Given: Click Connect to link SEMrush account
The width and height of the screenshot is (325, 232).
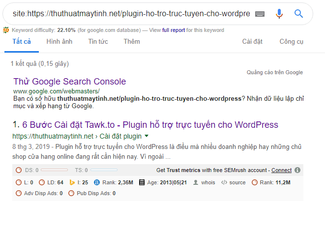Looking at the screenshot, I should pyautogui.click(x=281, y=170).
